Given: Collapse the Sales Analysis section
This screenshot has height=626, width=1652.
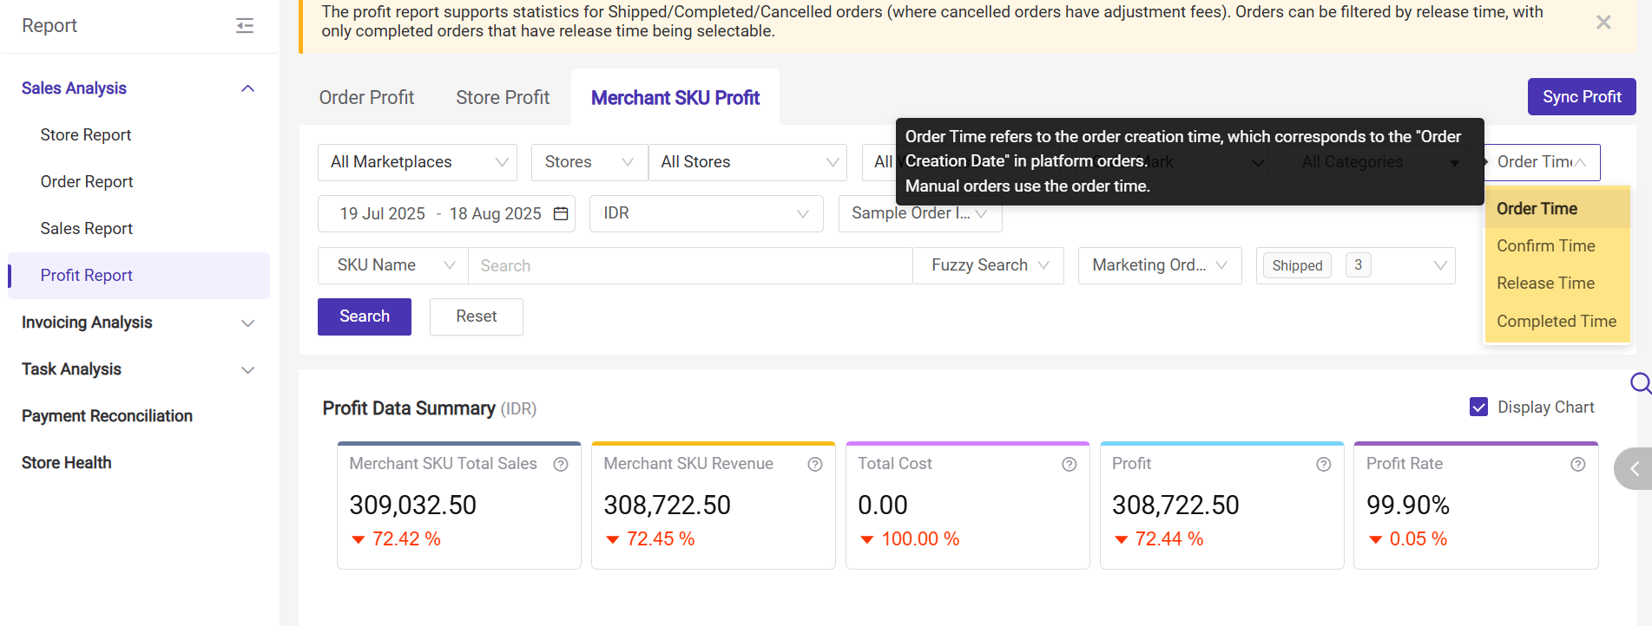Looking at the screenshot, I should [247, 88].
